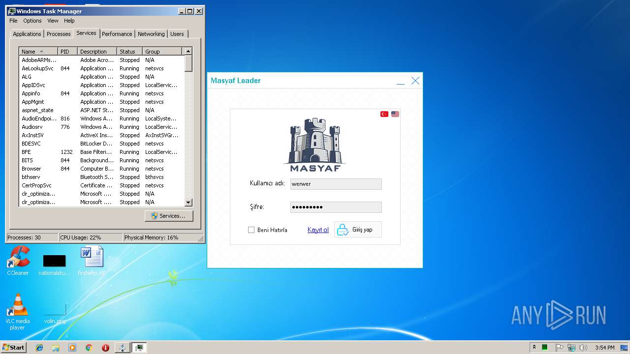Open the Help menu in Task Manager
Image resolution: width=630 pixels, height=354 pixels.
(x=69, y=21)
